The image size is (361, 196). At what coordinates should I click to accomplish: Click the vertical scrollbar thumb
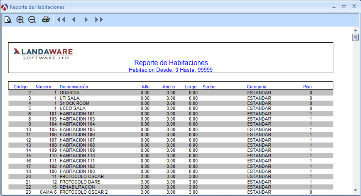click(x=356, y=37)
